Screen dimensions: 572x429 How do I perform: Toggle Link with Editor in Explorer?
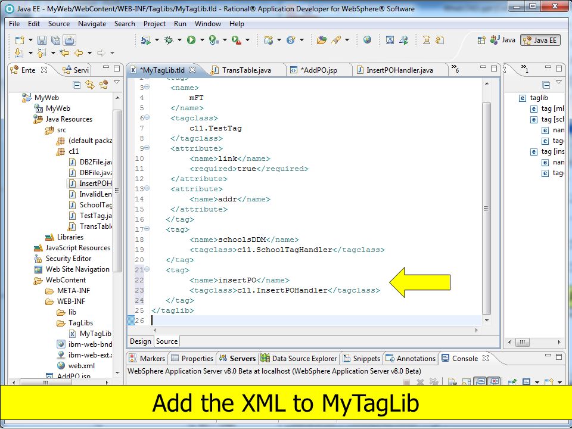[x=90, y=85]
